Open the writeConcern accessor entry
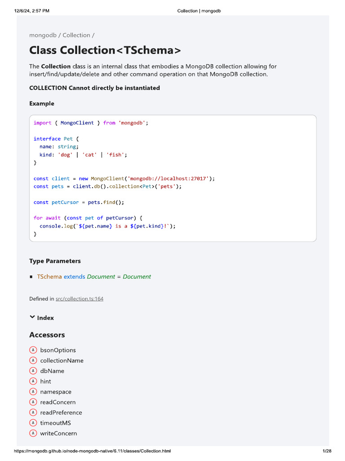 (58, 433)
